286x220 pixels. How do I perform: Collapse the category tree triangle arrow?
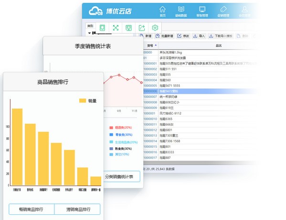click(89, 33)
